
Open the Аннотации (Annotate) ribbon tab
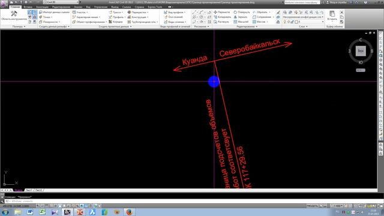click(x=42, y=7)
